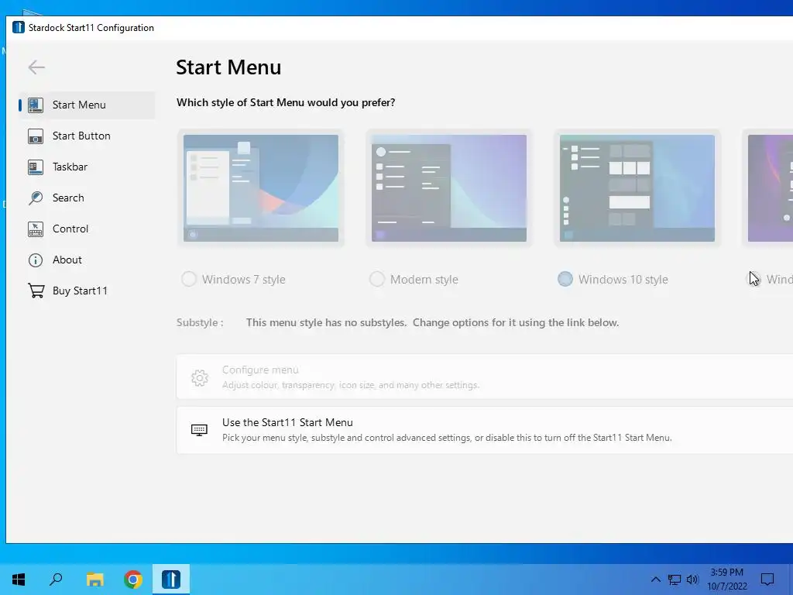
Task: Click the Buy Start11 cart icon
Action: [x=36, y=291]
